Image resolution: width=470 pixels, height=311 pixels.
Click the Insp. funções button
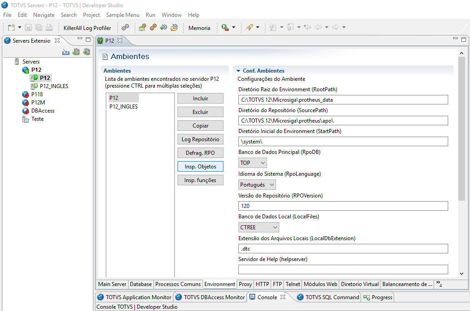pos(200,180)
